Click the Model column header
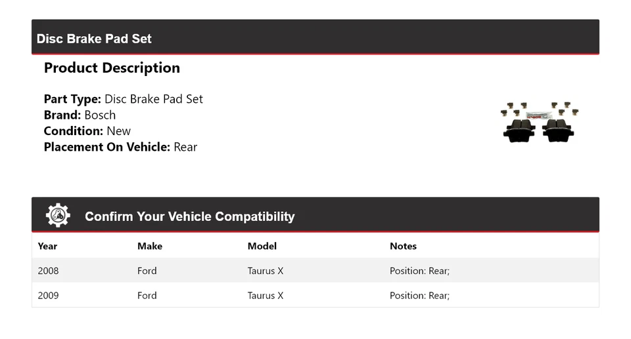The height and width of the screenshot is (339, 631). (262, 247)
